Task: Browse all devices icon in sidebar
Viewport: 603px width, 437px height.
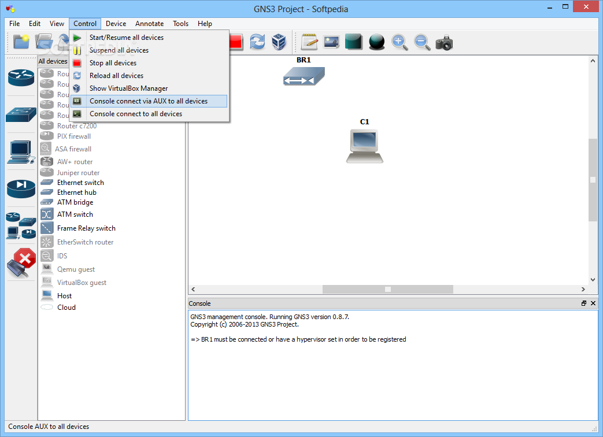Action: pos(21,225)
